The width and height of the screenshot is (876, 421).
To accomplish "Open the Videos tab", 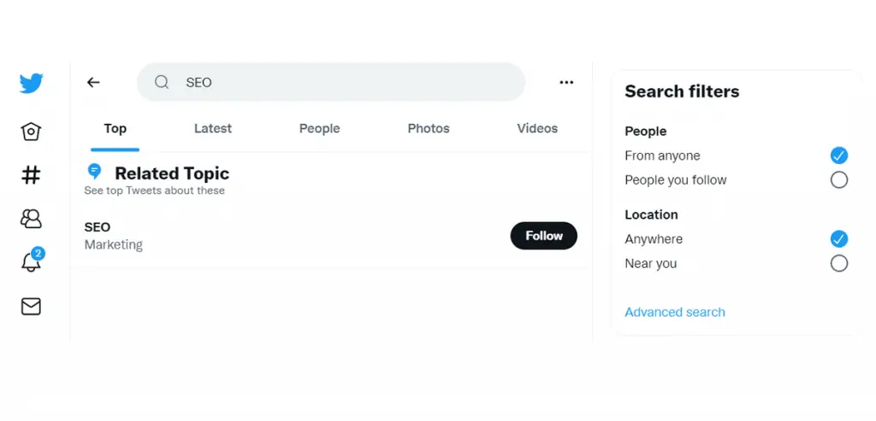I will click(x=537, y=128).
